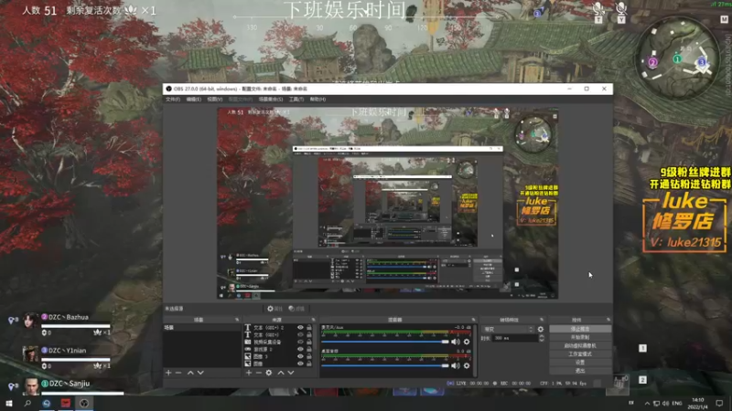Open the Windows Start menu
Viewport: 732px width, 411px height.
(8, 403)
